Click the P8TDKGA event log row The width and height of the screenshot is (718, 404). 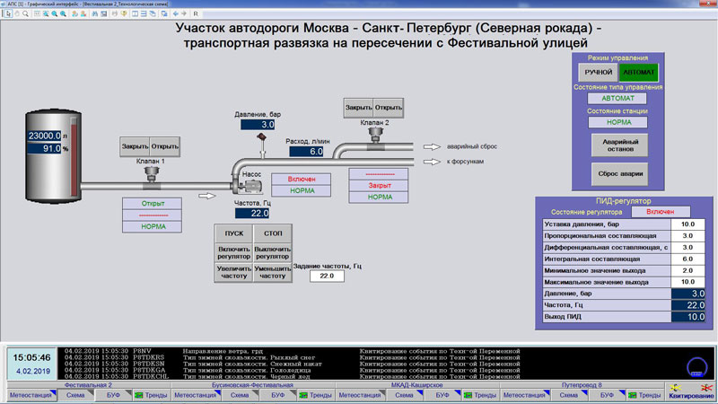pyautogui.click(x=293, y=370)
